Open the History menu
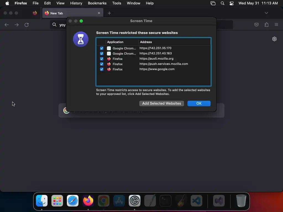 click(76, 3)
